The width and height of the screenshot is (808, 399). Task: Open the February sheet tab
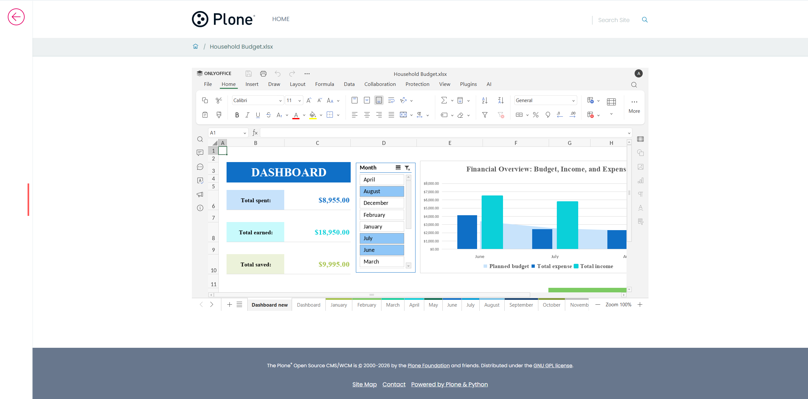tap(367, 305)
